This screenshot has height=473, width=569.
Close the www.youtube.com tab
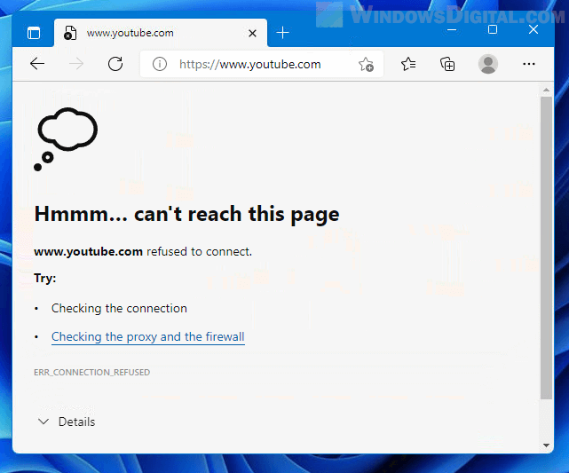tap(253, 34)
